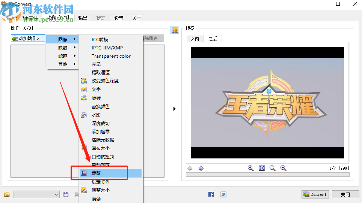Click the 画布大小 canvas icon
The image size is (362, 203).
(x=84, y=148)
